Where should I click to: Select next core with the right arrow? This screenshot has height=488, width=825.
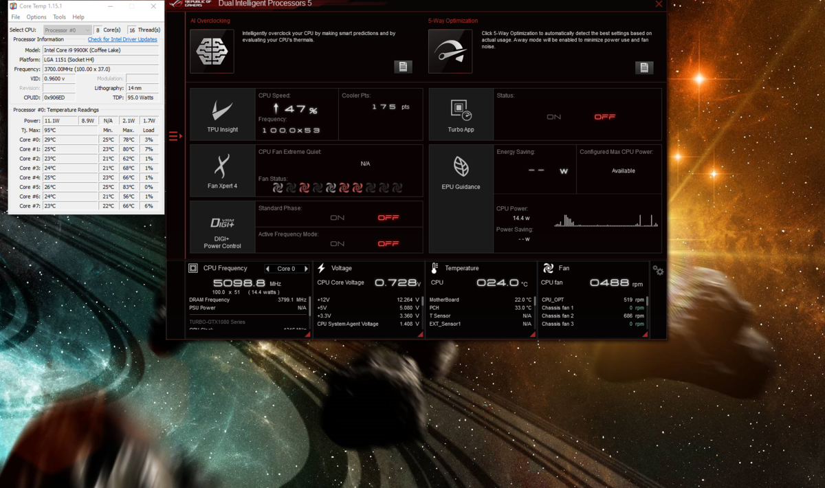pos(306,269)
